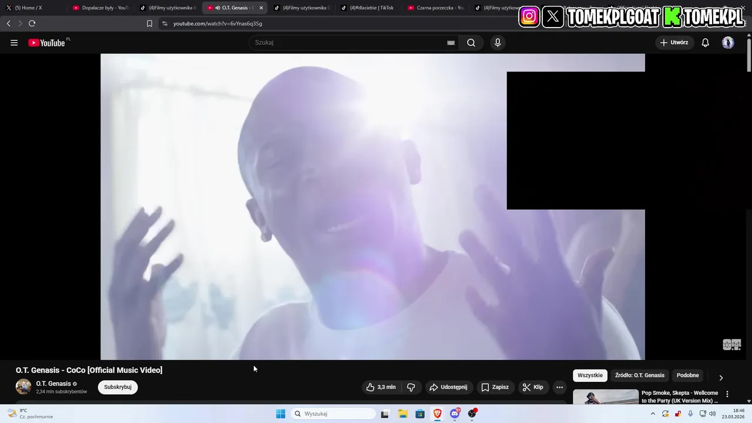Click the taskbar Wyszukaj search box
The image size is (752, 423).
[334, 414]
